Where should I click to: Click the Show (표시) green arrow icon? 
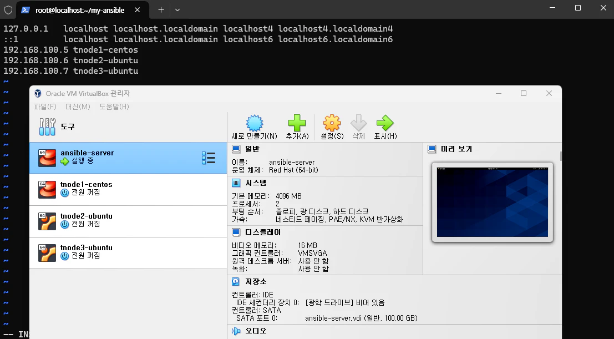point(385,123)
